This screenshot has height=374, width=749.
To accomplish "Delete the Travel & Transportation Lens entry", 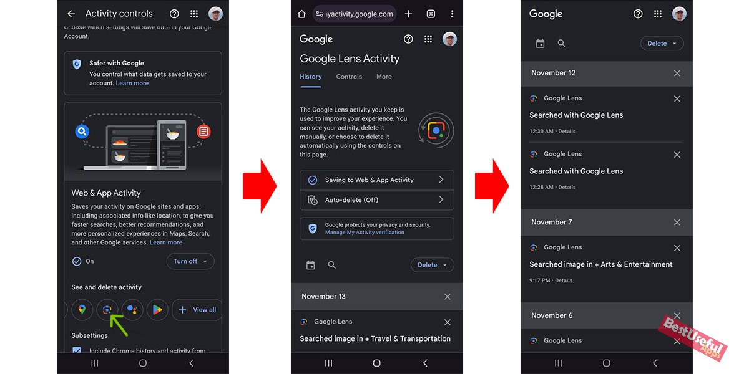I will 447,322.
